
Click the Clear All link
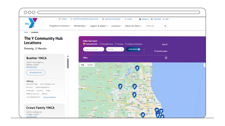165,44
